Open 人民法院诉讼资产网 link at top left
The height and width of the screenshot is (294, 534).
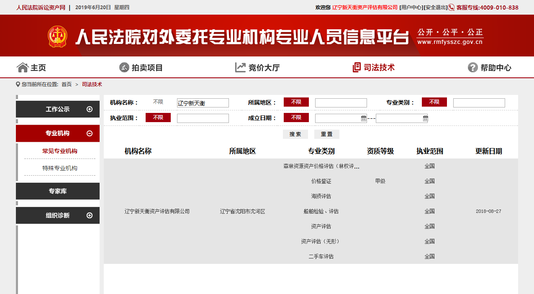coord(41,8)
